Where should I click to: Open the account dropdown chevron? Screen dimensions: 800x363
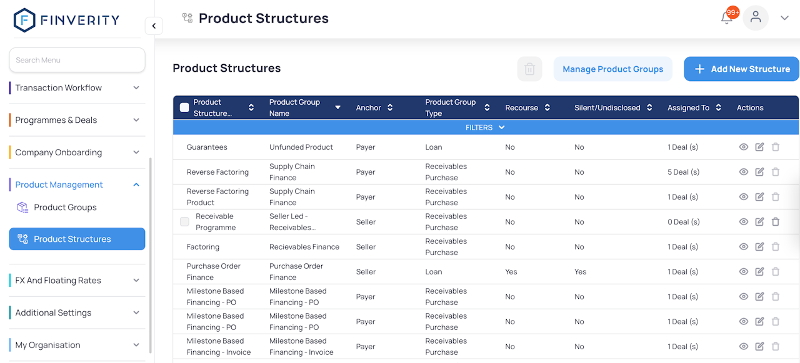[785, 18]
